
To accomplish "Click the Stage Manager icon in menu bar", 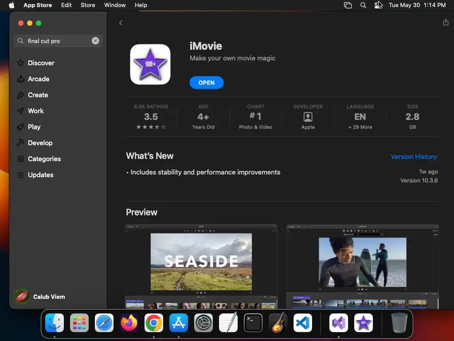I will (x=348, y=5).
